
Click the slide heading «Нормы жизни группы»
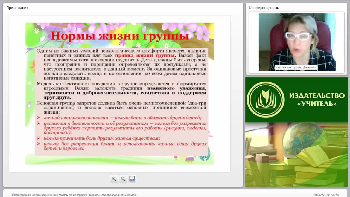[120, 36]
